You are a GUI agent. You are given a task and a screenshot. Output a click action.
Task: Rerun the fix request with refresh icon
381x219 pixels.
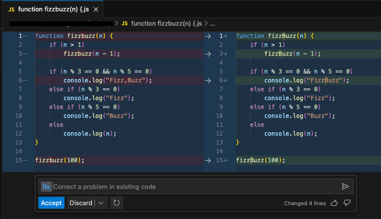click(x=116, y=203)
